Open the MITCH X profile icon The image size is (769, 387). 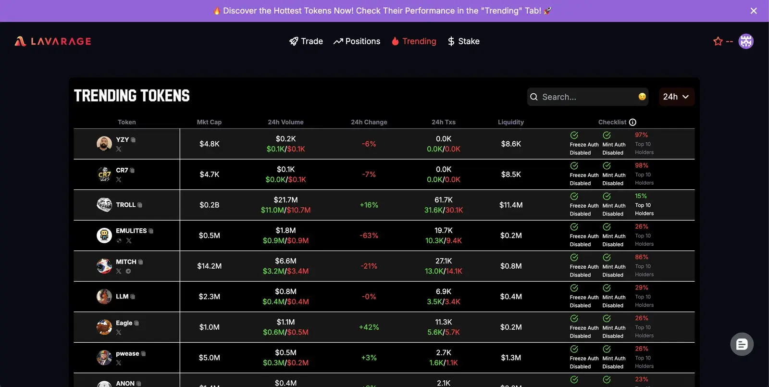(x=119, y=271)
